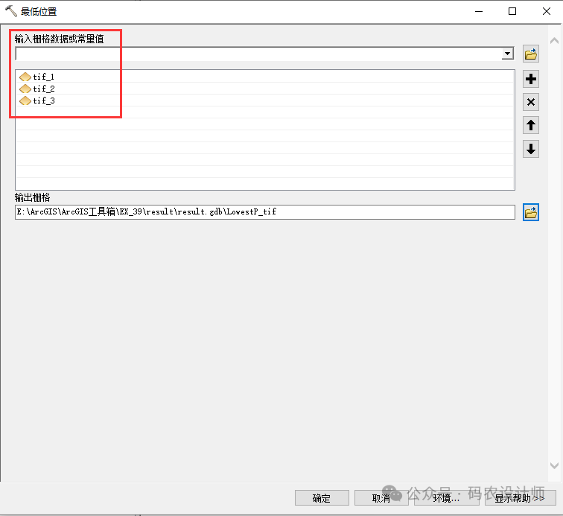
Task: Remove selected raster with the X icon
Action: (x=530, y=102)
